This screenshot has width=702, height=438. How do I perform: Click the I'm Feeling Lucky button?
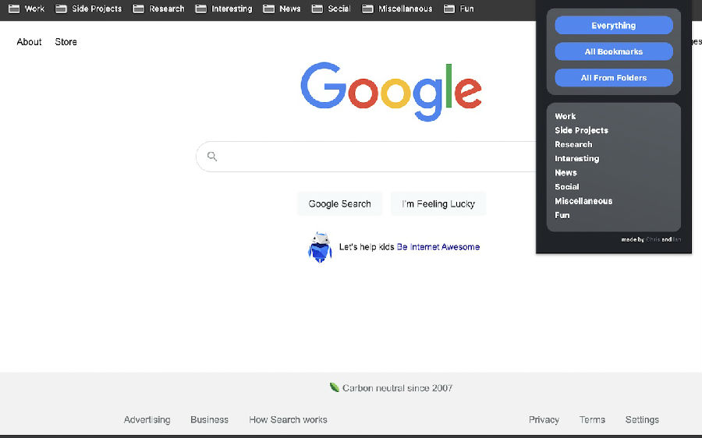(438, 203)
